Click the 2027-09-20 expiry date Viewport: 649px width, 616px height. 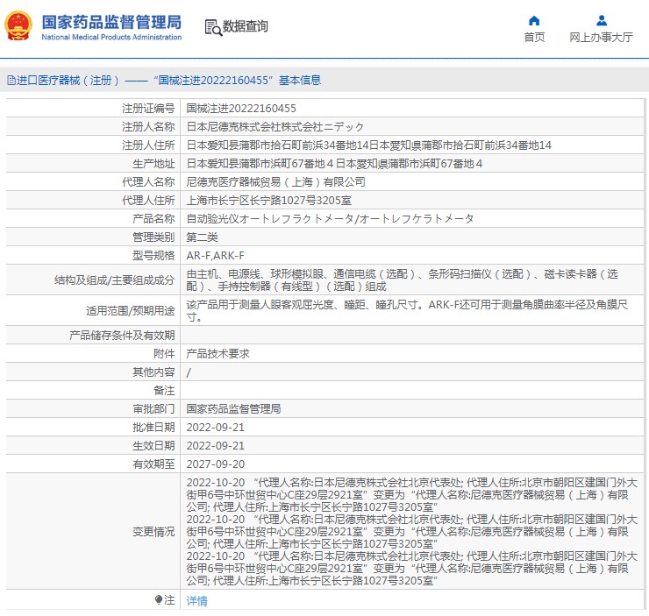[216, 464]
